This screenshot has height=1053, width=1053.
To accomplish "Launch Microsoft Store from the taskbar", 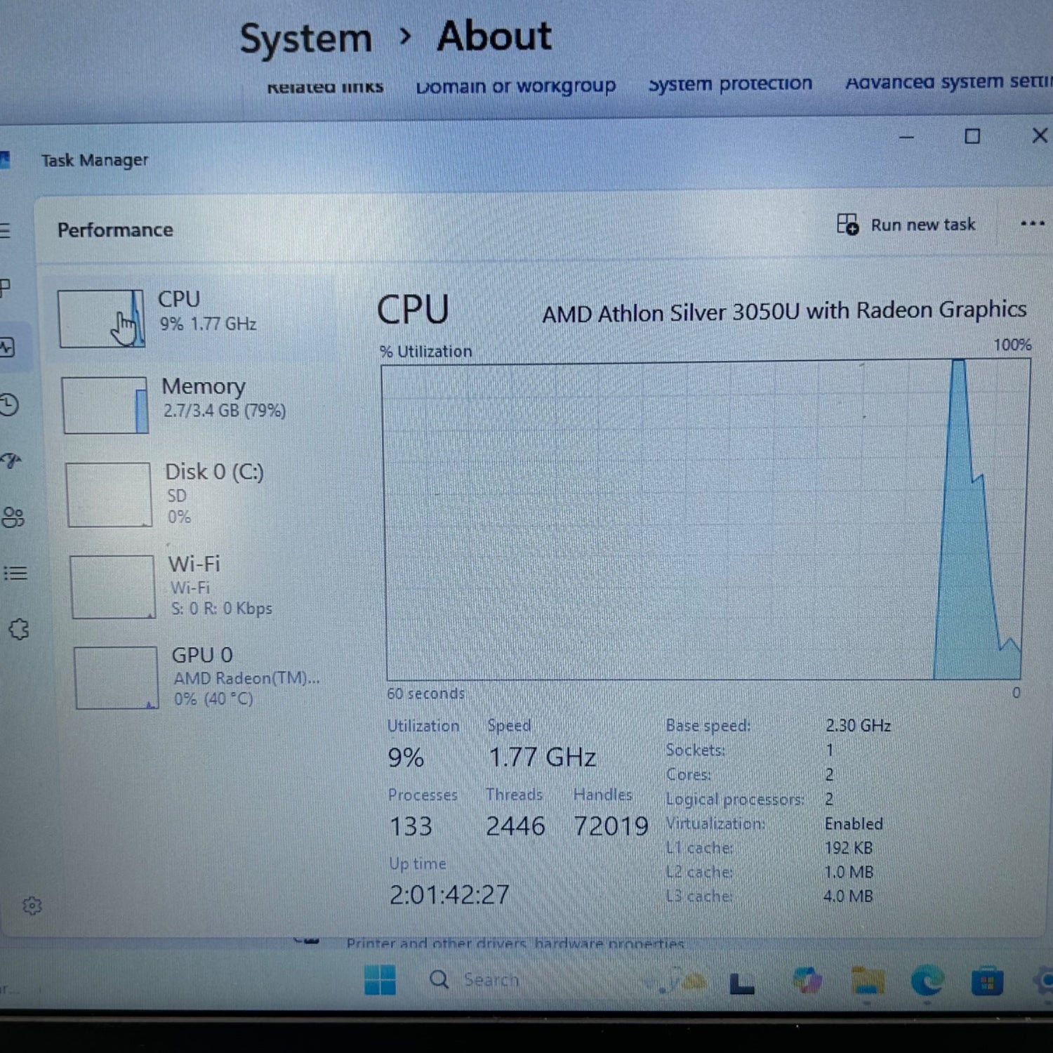I will (x=987, y=981).
